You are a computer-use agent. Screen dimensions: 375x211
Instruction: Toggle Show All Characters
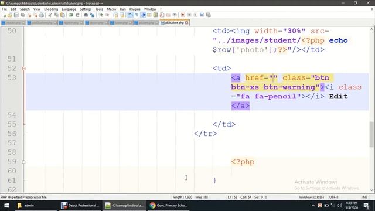point(137,15)
